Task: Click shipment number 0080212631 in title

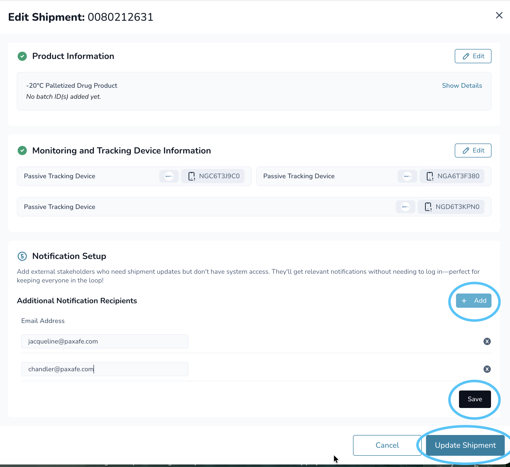Action: click(120, 17)
